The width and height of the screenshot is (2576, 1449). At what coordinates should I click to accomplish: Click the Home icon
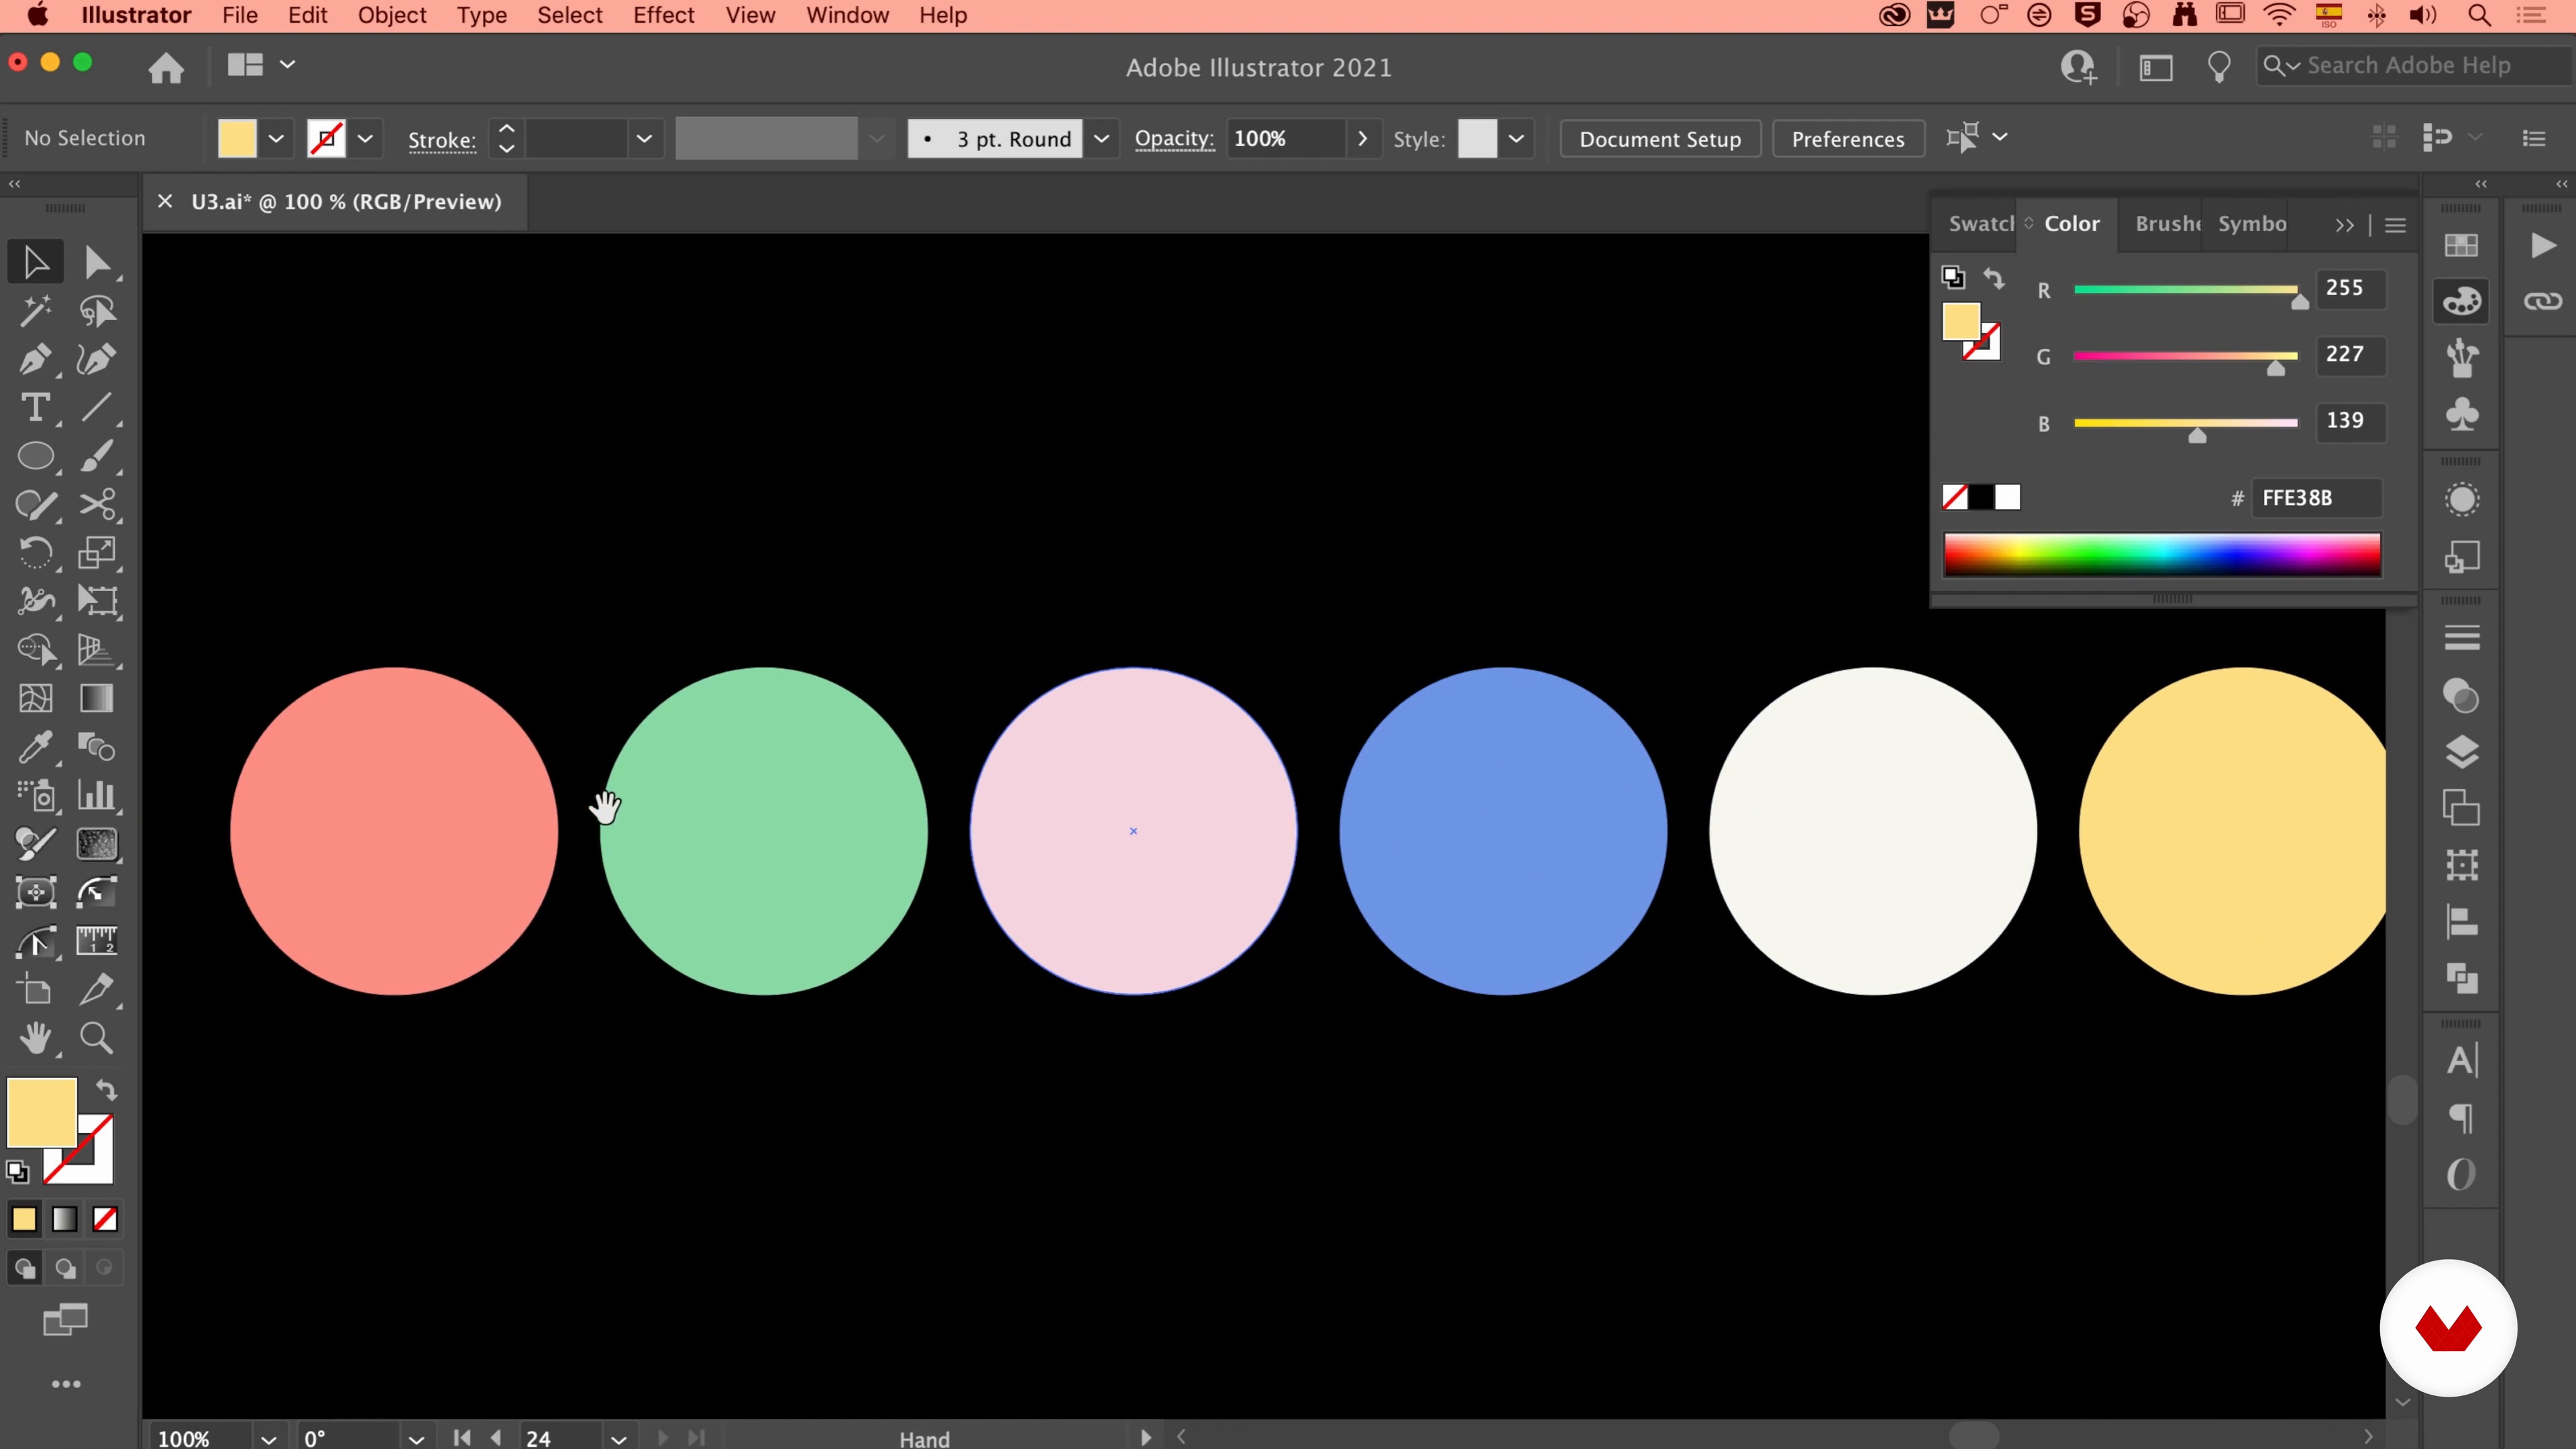[166, 67]
